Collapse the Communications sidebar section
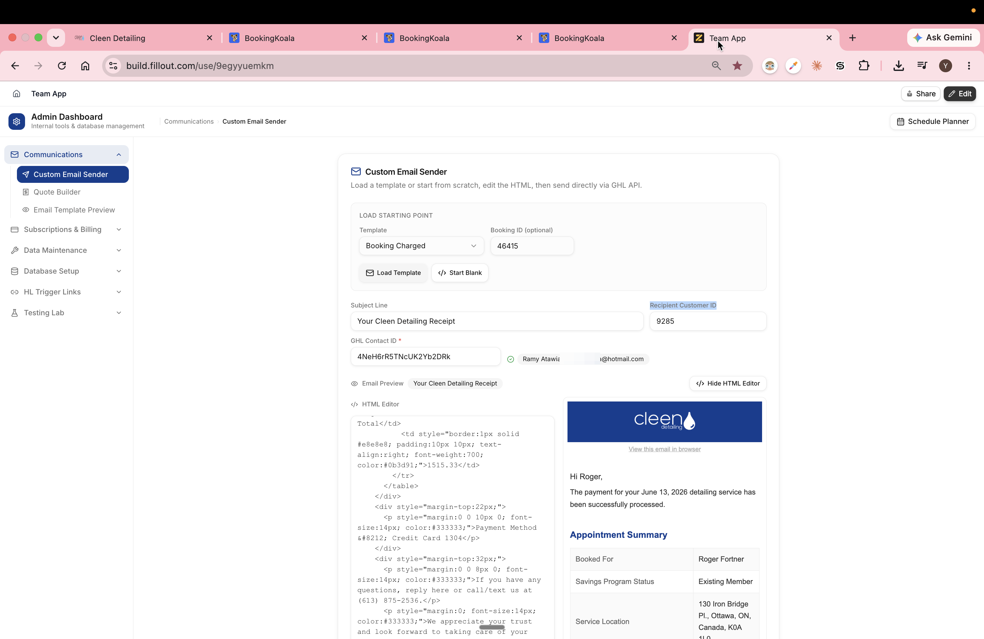984x639 pixels. tap(67, 155)
